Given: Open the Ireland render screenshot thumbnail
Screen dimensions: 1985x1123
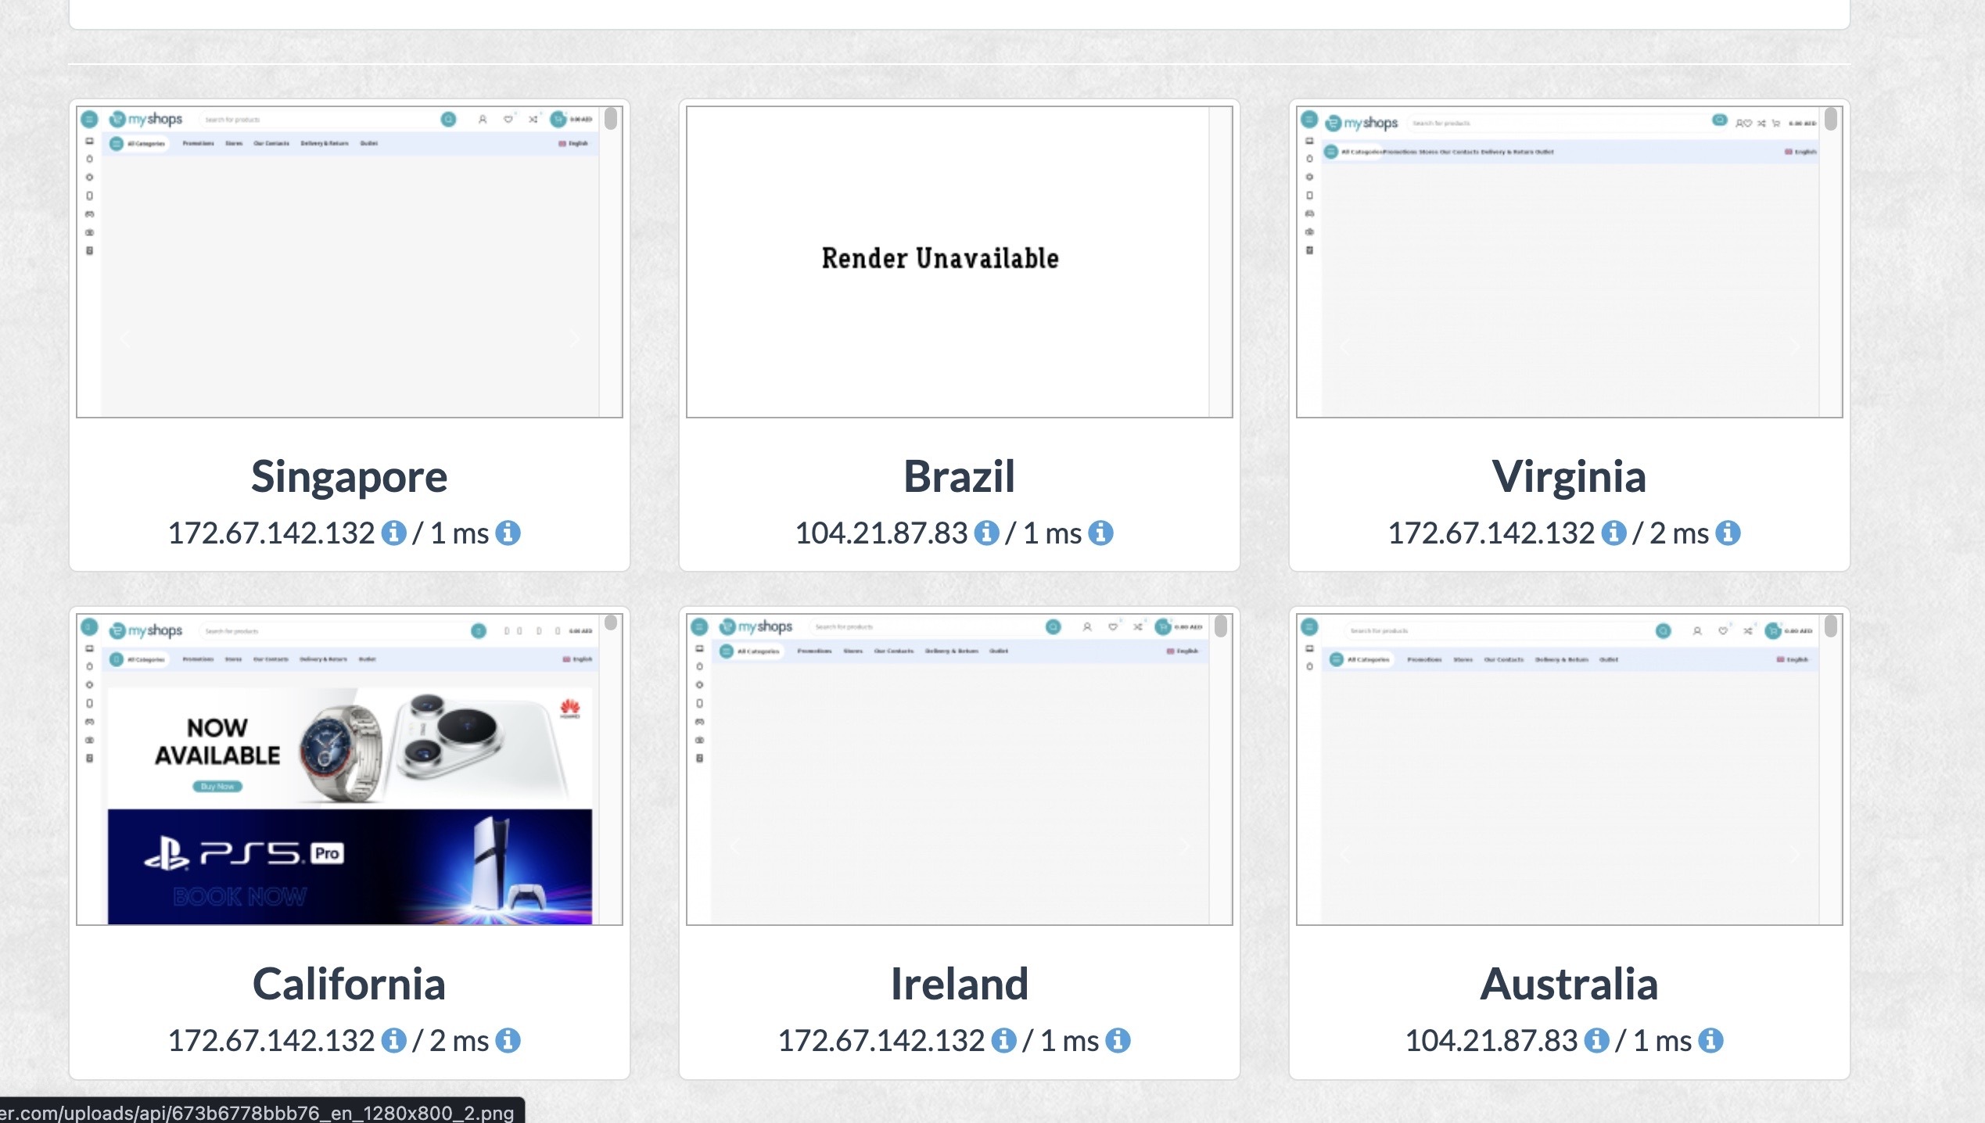Looking at the screenshot, I should (959, 770).
